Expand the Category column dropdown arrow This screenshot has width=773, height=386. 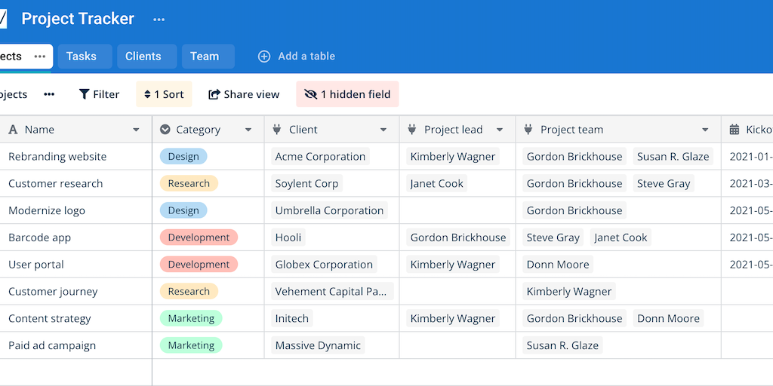[248, 130]
